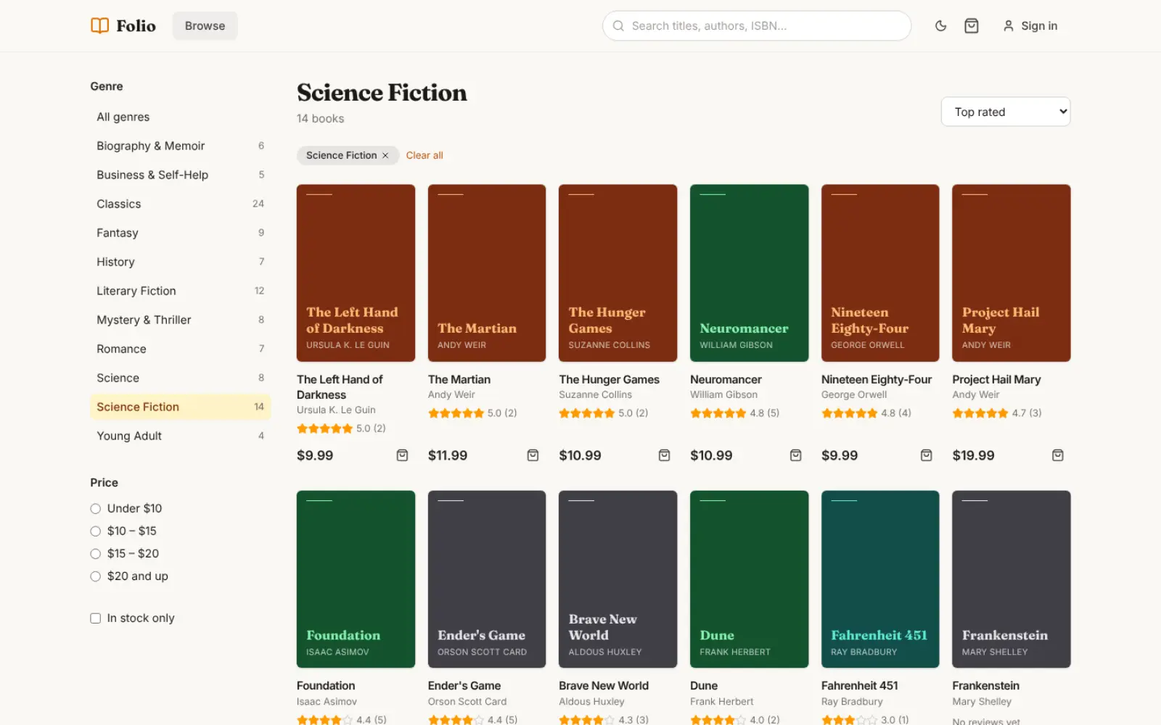Enable the In stock only checkbox
Screen dimensions: 1161x725
point(95,618)
